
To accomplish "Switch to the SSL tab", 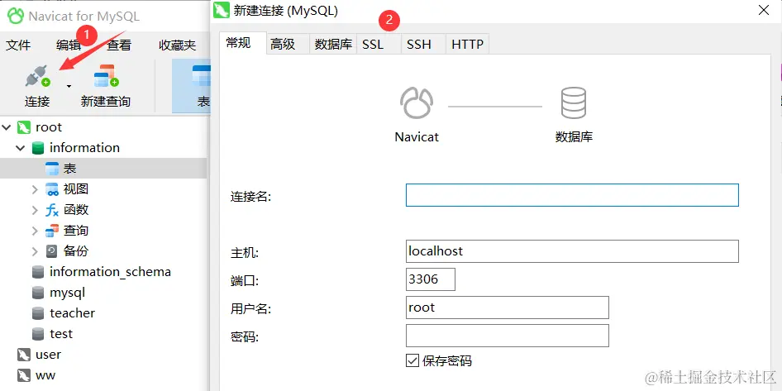I will [379, 45].
